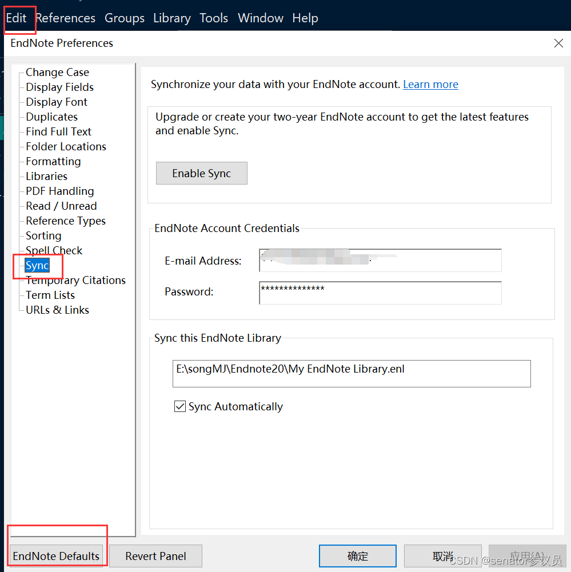Select Formatting preference

53,161
